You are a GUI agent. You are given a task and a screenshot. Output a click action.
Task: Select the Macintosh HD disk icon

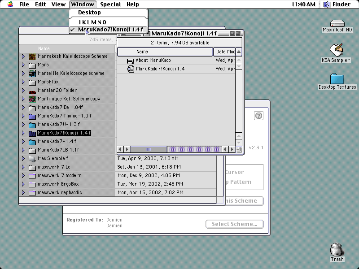pyautogui.click(x=337, y=23)
